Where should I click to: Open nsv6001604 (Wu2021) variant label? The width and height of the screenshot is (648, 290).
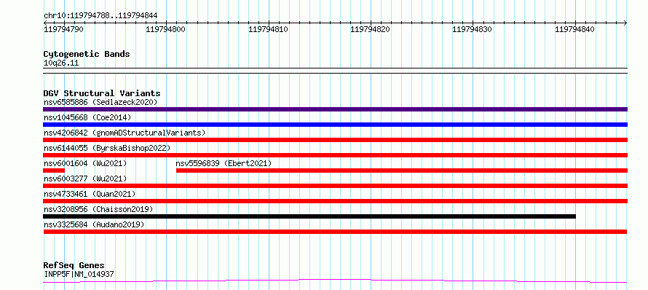coord(85,163)
